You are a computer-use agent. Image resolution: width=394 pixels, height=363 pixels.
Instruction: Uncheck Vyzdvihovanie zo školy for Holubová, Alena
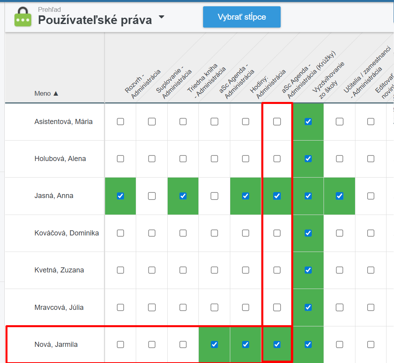tap(308, 159)
